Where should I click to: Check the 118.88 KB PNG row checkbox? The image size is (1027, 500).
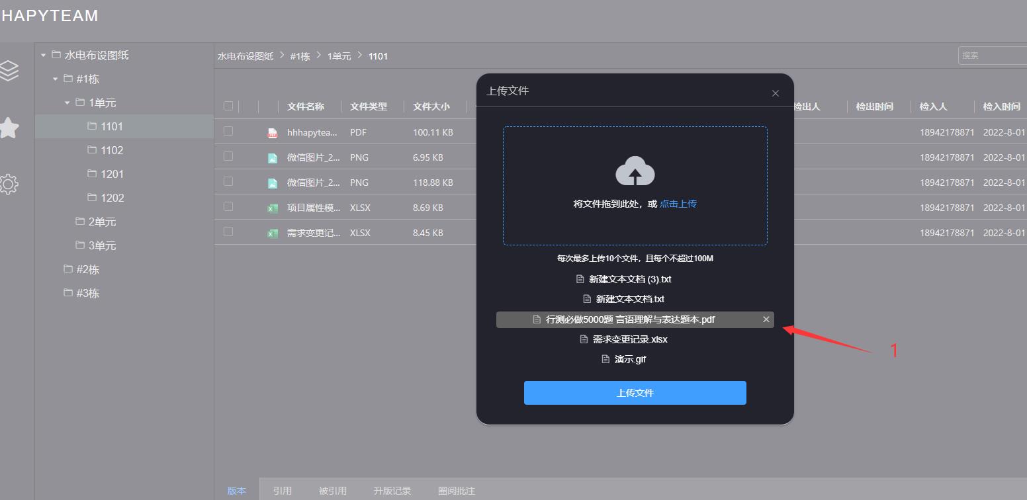tap(228, 181)
